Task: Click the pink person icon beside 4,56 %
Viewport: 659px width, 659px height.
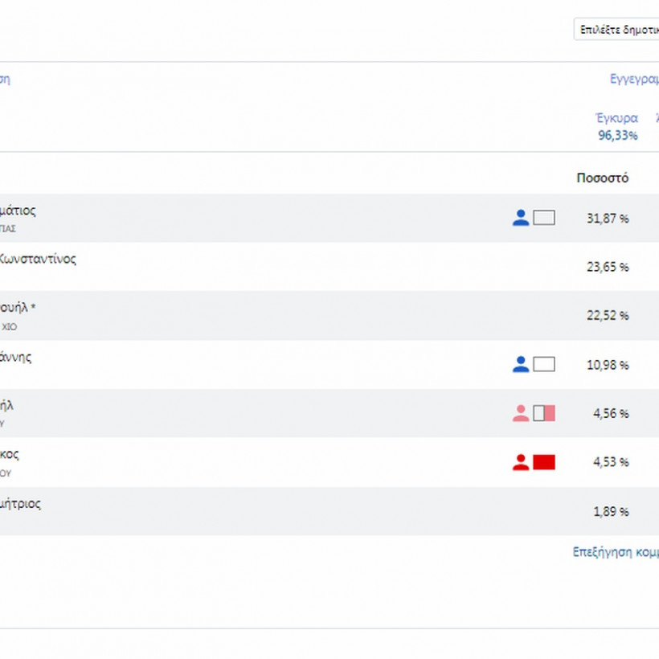Action: (521, 413)
